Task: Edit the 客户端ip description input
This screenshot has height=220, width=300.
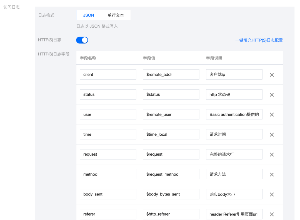Action: (234, 74)
